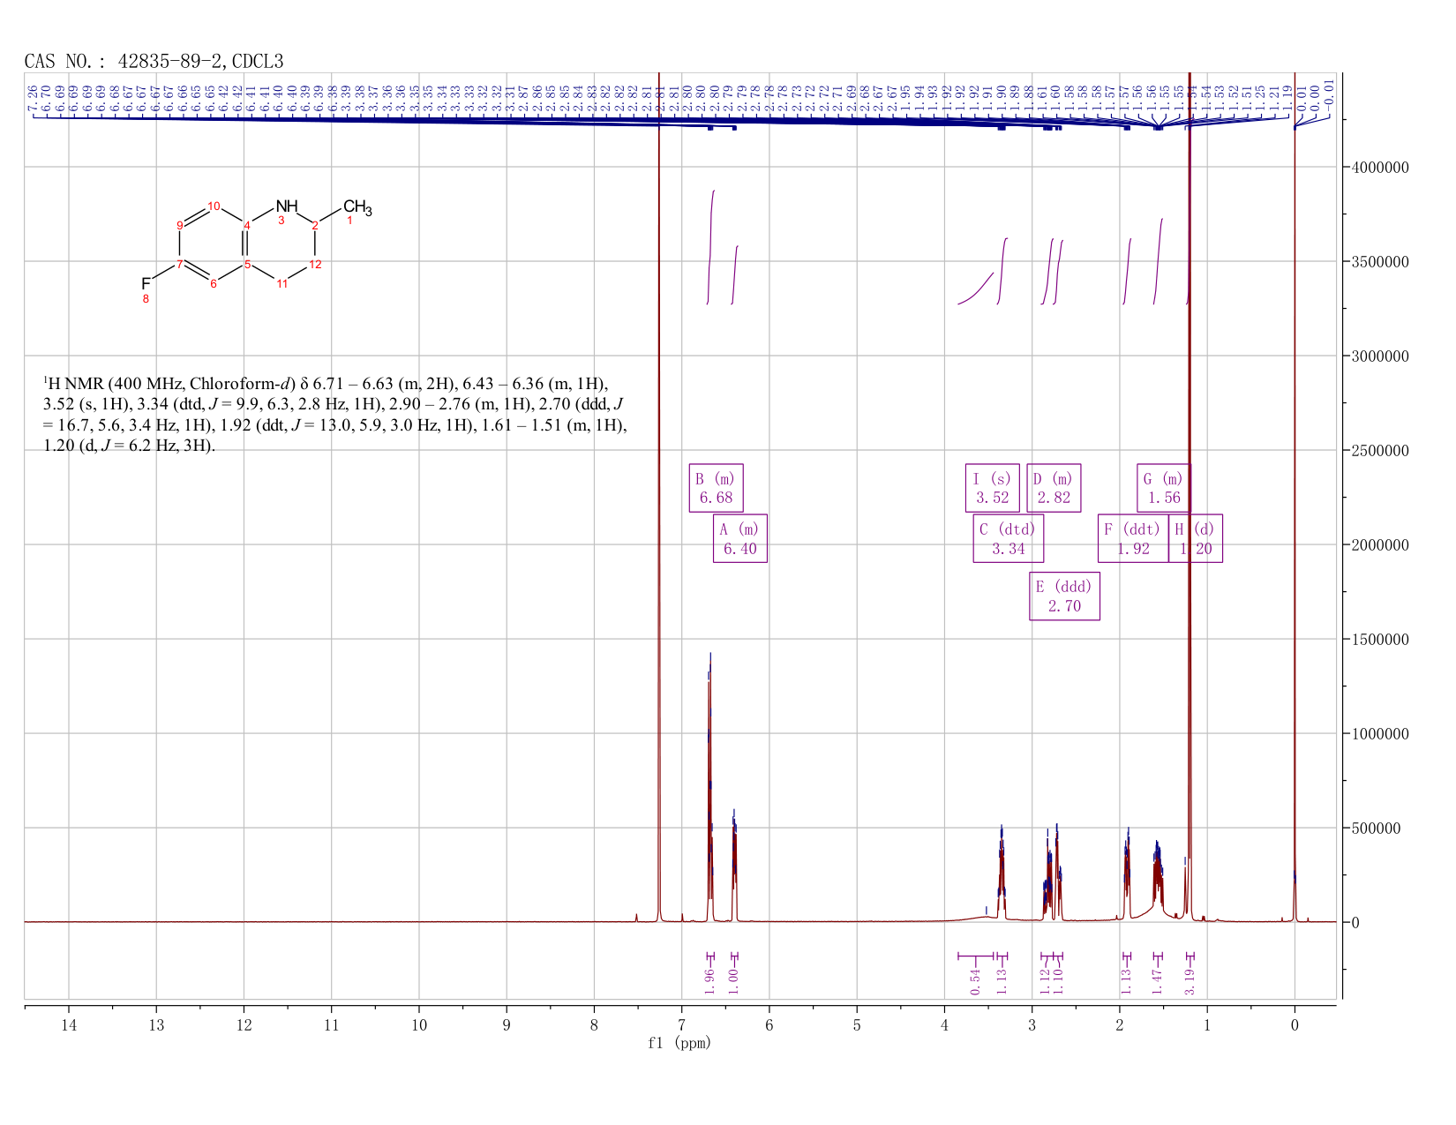
Task: Select multiplet box G (m) 1.56
Action: click(x=1164, y=488)
